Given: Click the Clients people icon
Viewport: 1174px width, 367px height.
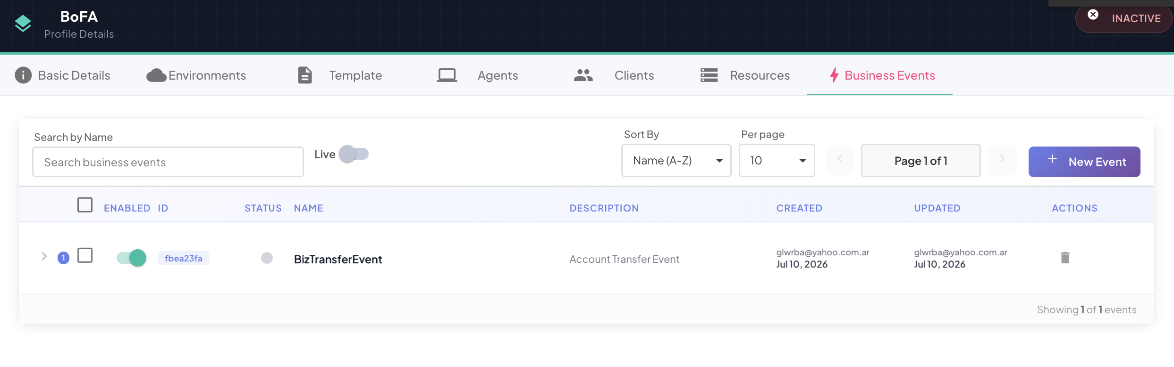Looking at the screenshot, I should 583,75.
